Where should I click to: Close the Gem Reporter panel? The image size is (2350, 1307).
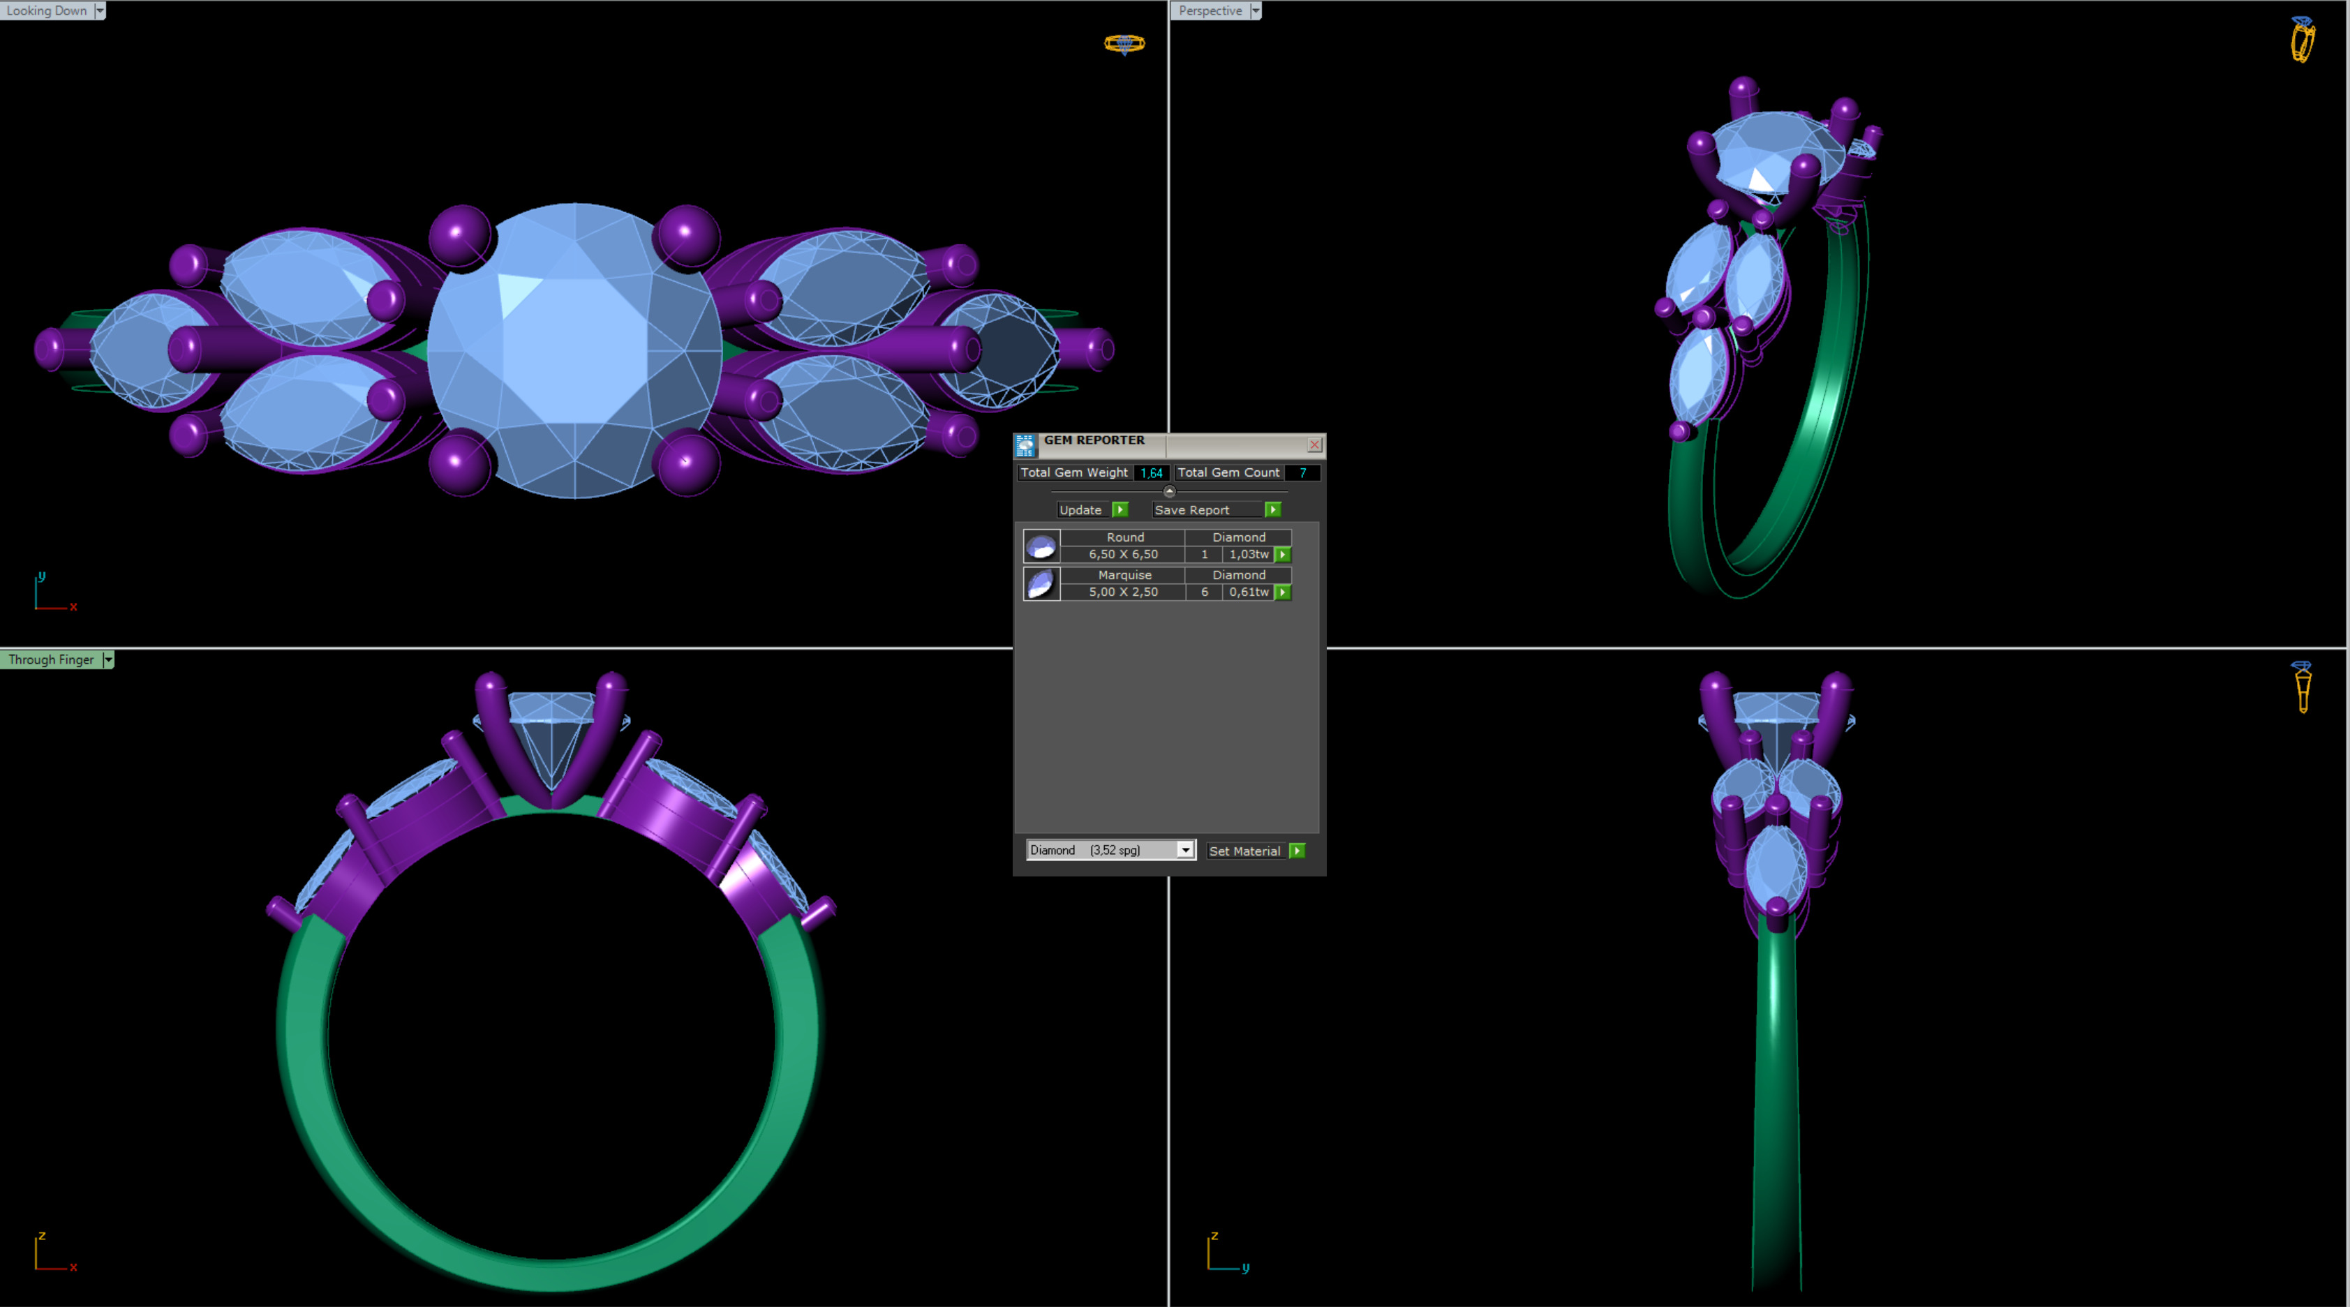tap(1314, 445)
